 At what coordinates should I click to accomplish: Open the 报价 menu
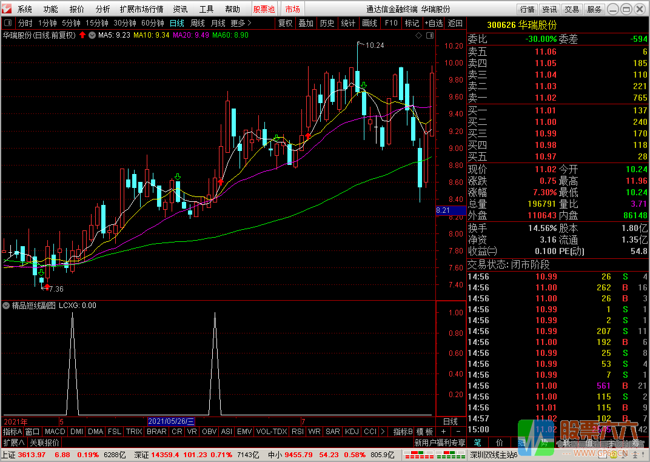[76, 9]
